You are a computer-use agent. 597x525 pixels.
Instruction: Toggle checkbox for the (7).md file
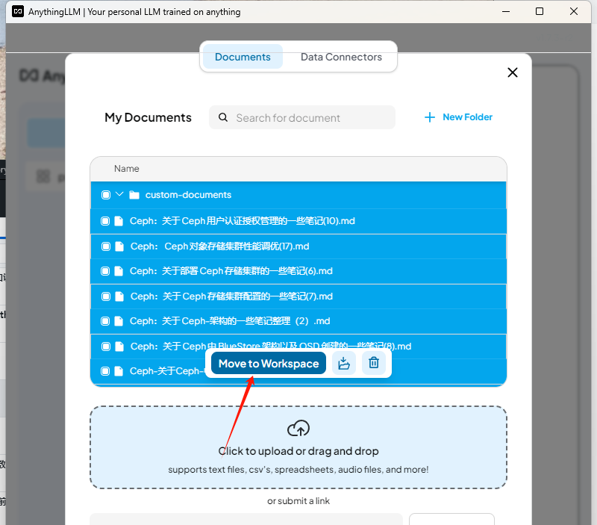point(106,296)
